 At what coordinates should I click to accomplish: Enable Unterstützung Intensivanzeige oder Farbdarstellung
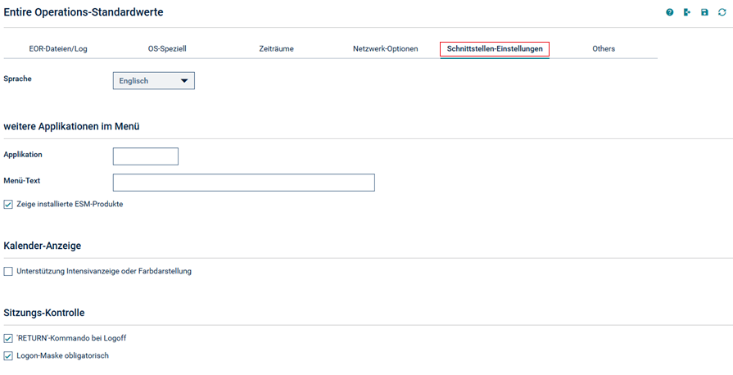tap(8, 272)
